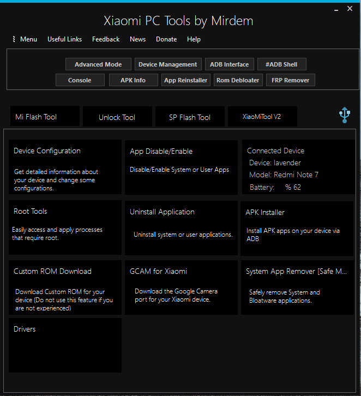This screenshot has width=361, height=396.
Task: Open the Device Configuration tile
Action: click(x=65, y=167)
